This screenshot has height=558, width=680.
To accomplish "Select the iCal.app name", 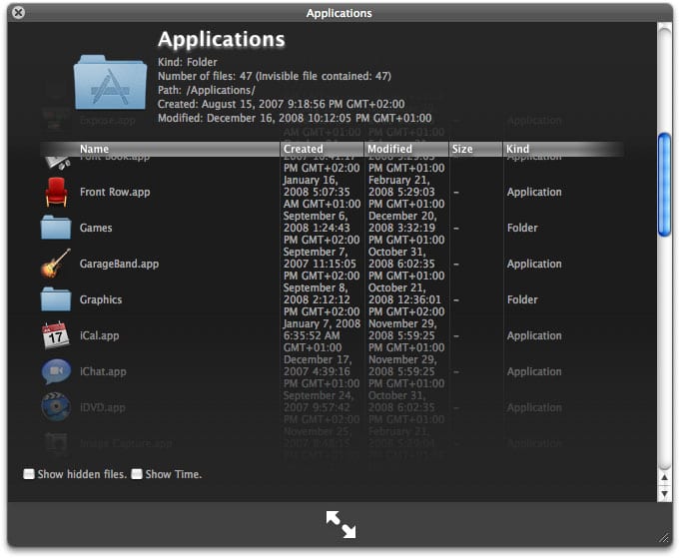I will point(99,335).
